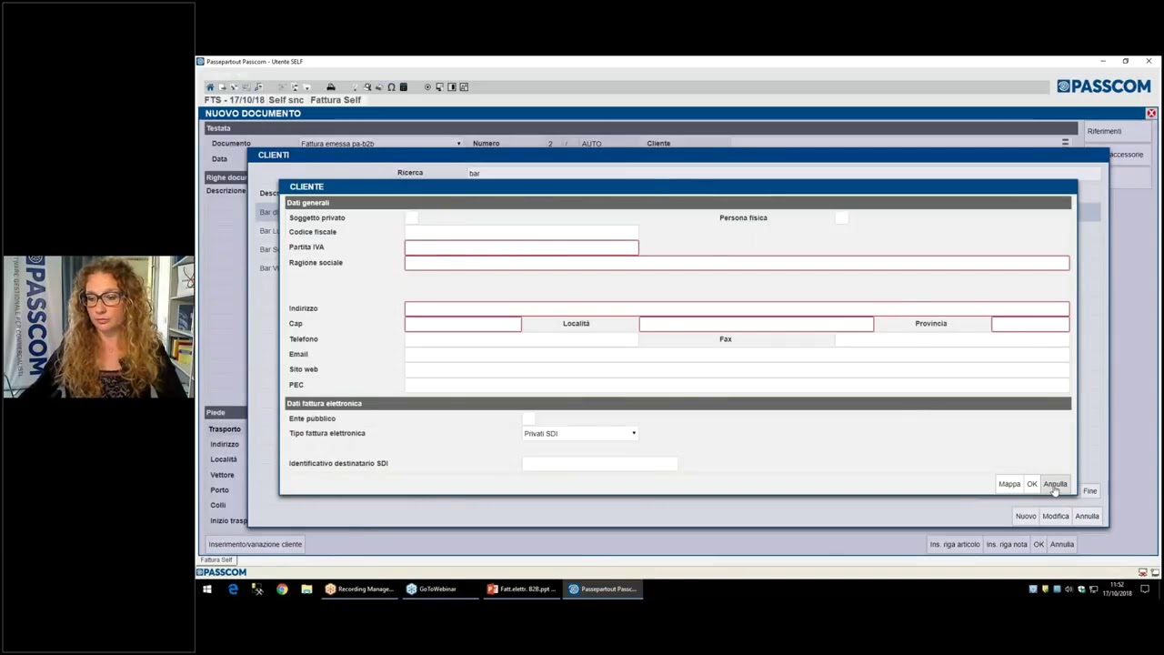Open the calculator icon in the toolbar

(404, 87)
